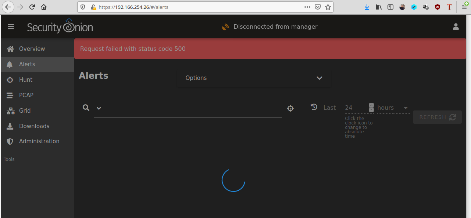The image size is (471, 218).
Task: Open the browser downloads arrow
Action: tap(367, 7)
